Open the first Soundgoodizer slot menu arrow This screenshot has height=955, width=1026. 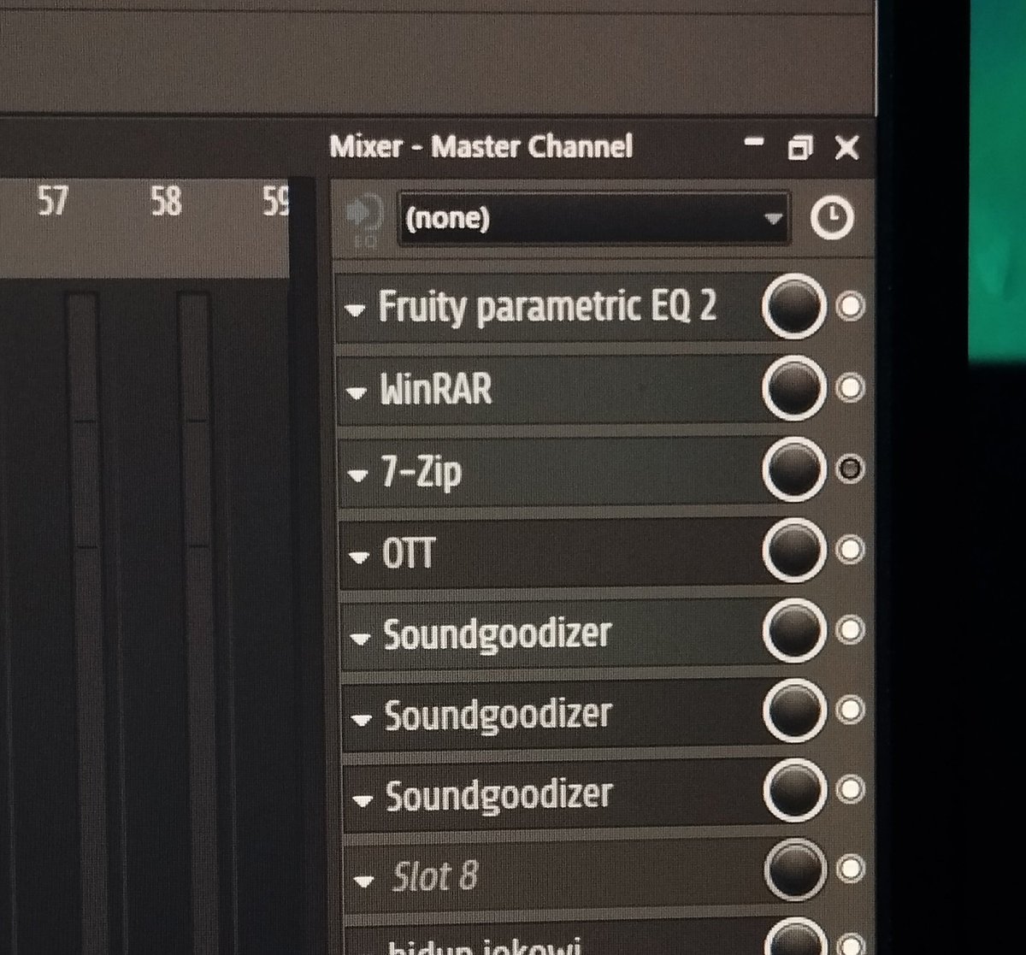point(360,639)
